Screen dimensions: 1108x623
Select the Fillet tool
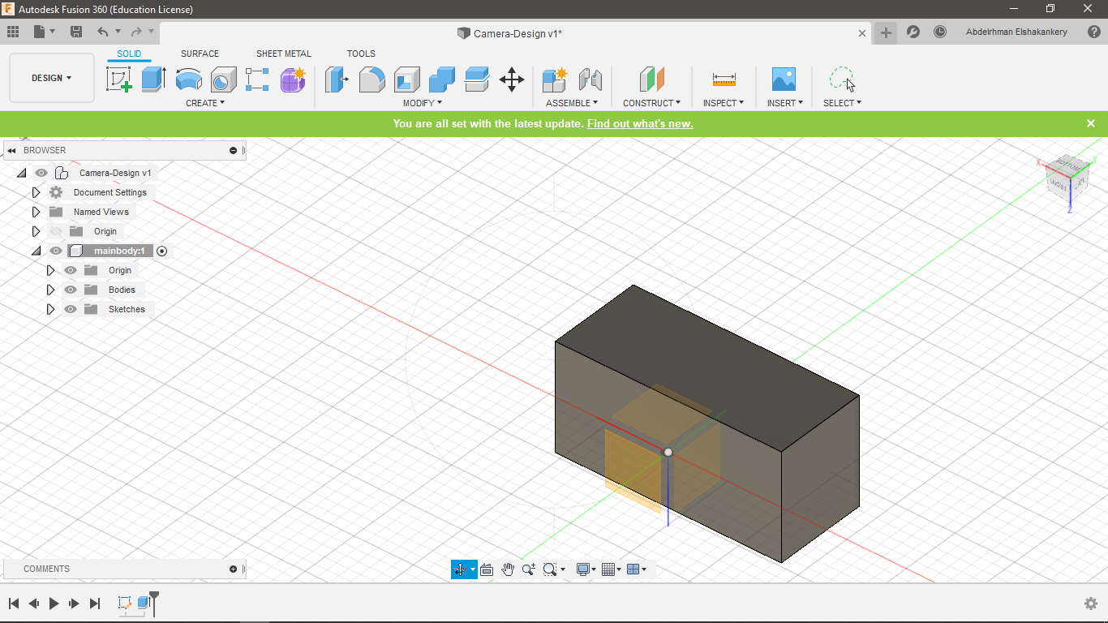pyautogui.click(x=371, y=79)
